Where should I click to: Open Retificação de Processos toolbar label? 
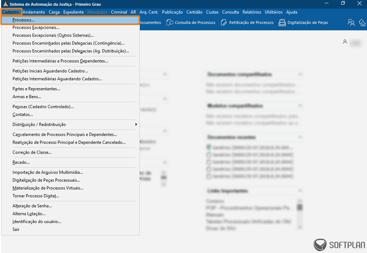click(x=251, y=22)
